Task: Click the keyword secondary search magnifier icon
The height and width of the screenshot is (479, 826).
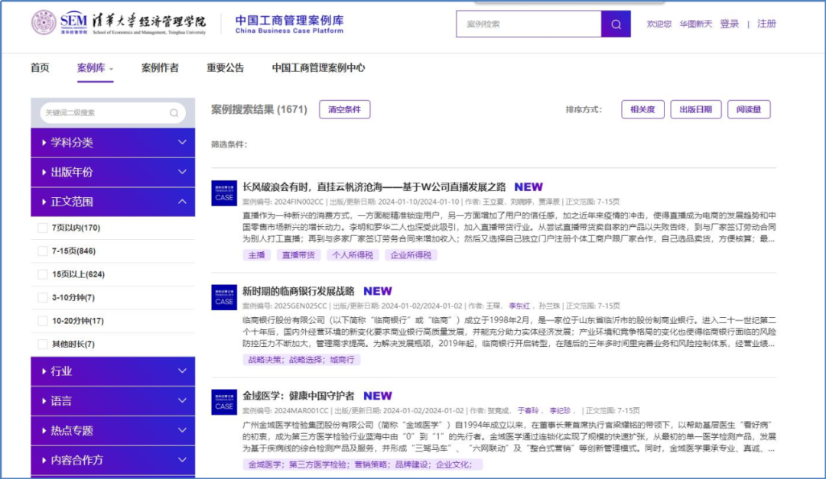Action: [x=174, y=113]
